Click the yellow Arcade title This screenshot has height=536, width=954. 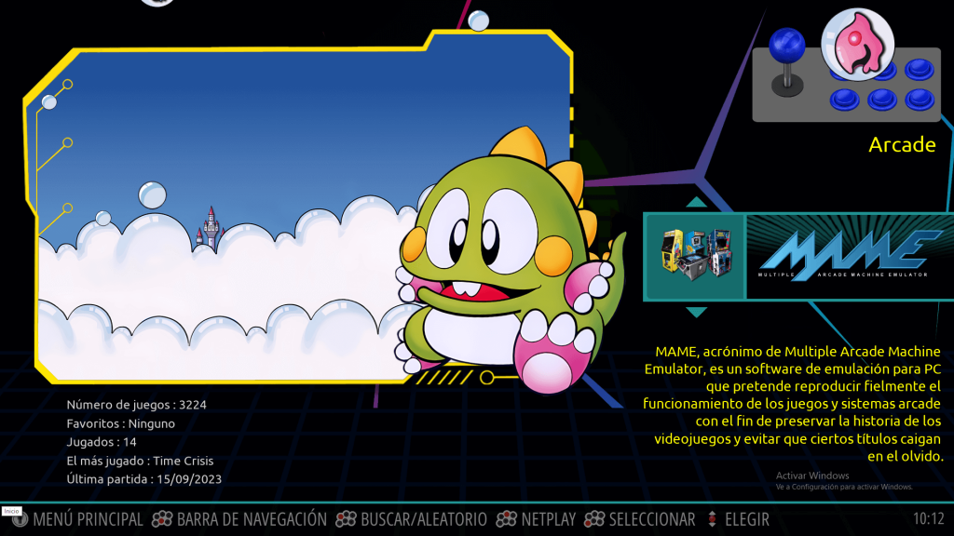point(901,145)
